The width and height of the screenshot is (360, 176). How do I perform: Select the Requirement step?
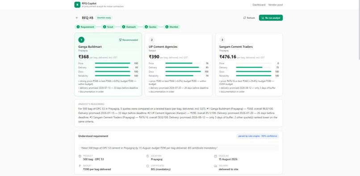[x=85, y=27]
